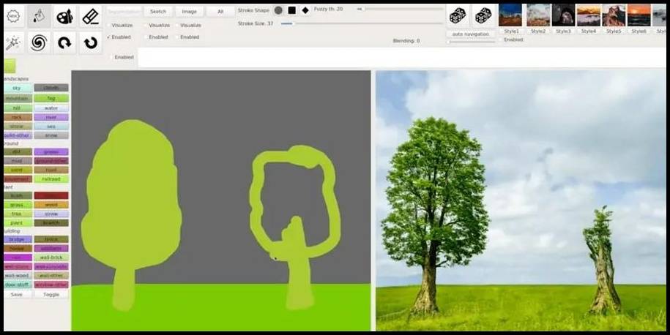Toggle Enabled under the Sketch button
The image size is (670, 335).
point(156,37)
